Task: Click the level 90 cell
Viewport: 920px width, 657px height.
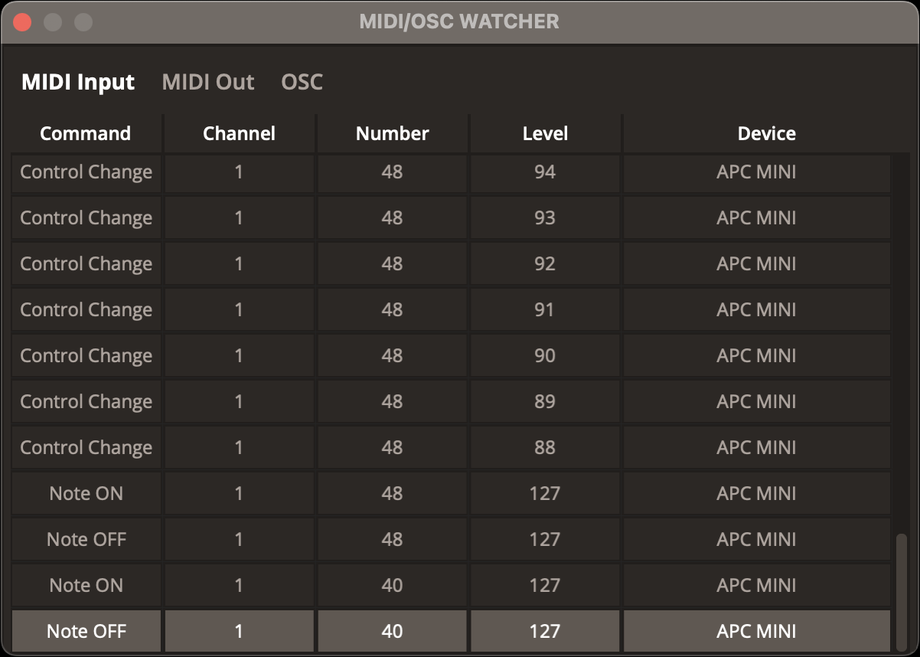Action: tap(545, 355)
